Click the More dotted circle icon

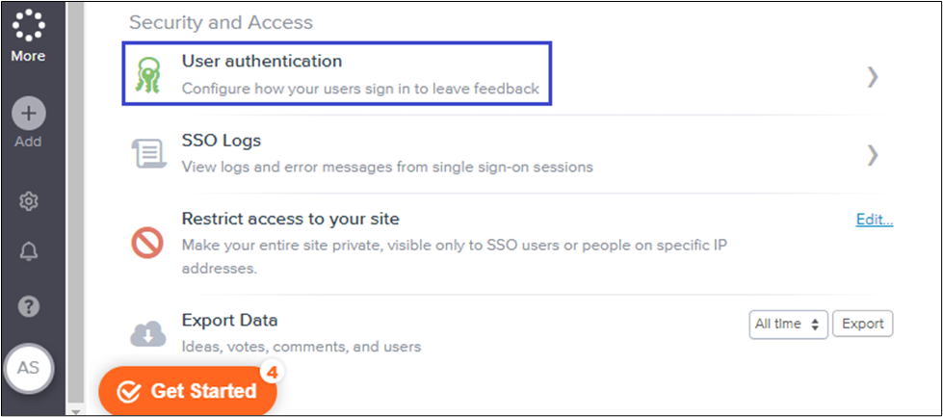[x=28, y=25]
